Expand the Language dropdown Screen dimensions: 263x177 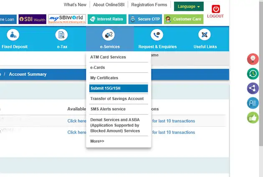(189, 7)
